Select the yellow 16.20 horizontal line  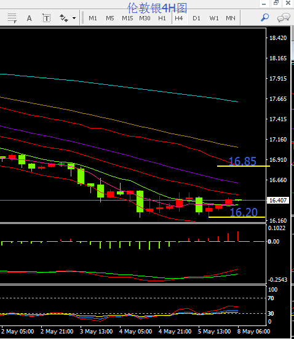[x=237, y=217]
